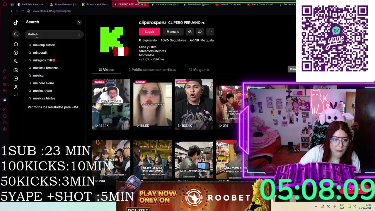Click the add-friend icon beside Mensaje
The height and width of the screenshot is (211, 375).
pos(190,32)
